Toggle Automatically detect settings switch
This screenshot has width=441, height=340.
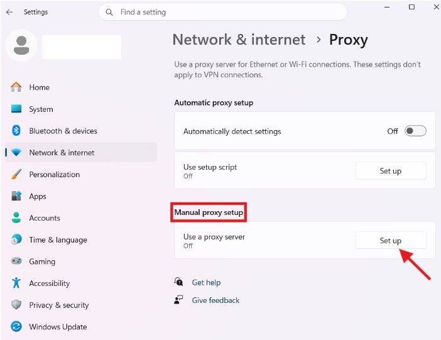(x=415, y=131)
